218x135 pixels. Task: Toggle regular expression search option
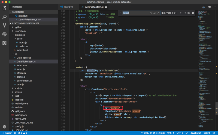pyautogui.click(x=158, y=13)
